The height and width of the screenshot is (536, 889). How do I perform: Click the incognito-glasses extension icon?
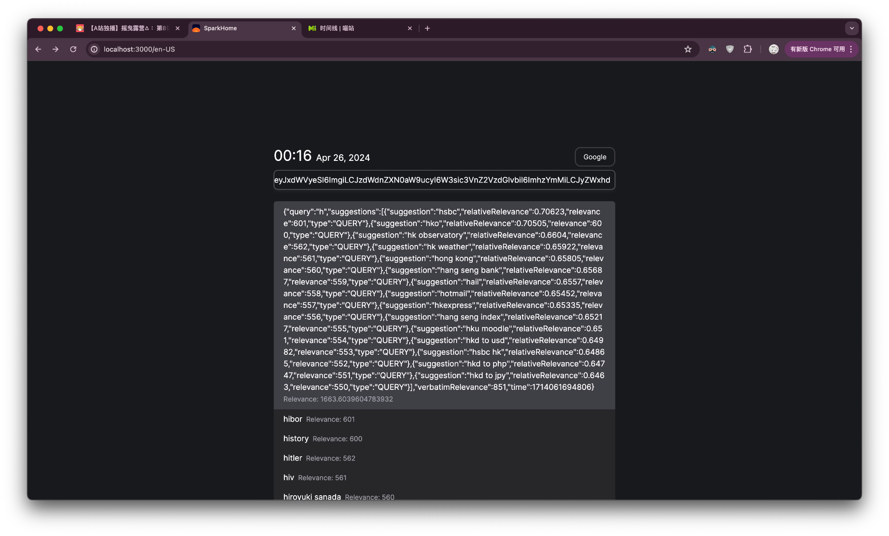pos(712,49)
